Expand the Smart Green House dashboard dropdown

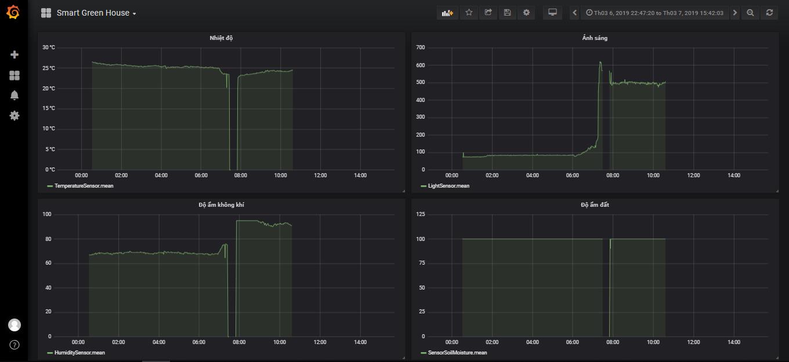96,13
